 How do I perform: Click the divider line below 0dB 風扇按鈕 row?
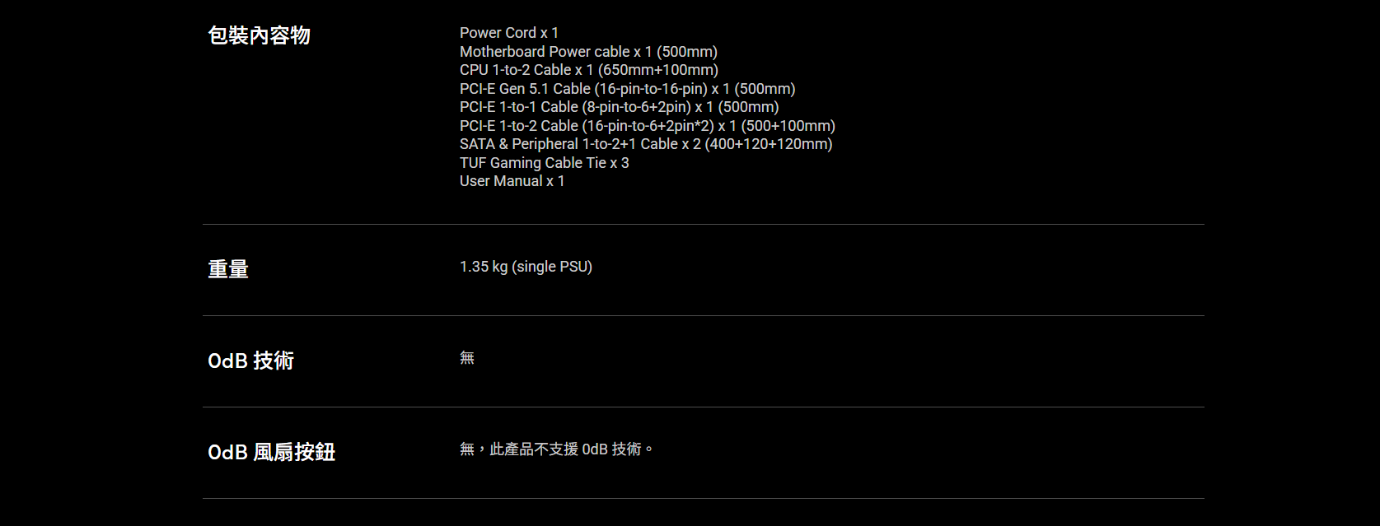click(703, 498)
